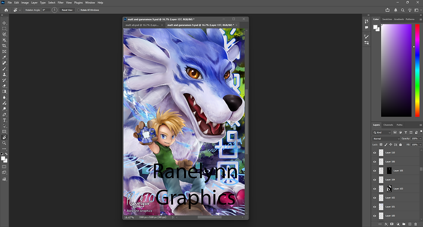Enable the Rotate All Windows checkbox
This screenshot has height=227, width=423.
[79, 10]
